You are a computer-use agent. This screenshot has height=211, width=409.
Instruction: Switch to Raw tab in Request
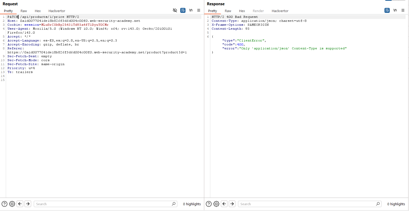[24, 11]
